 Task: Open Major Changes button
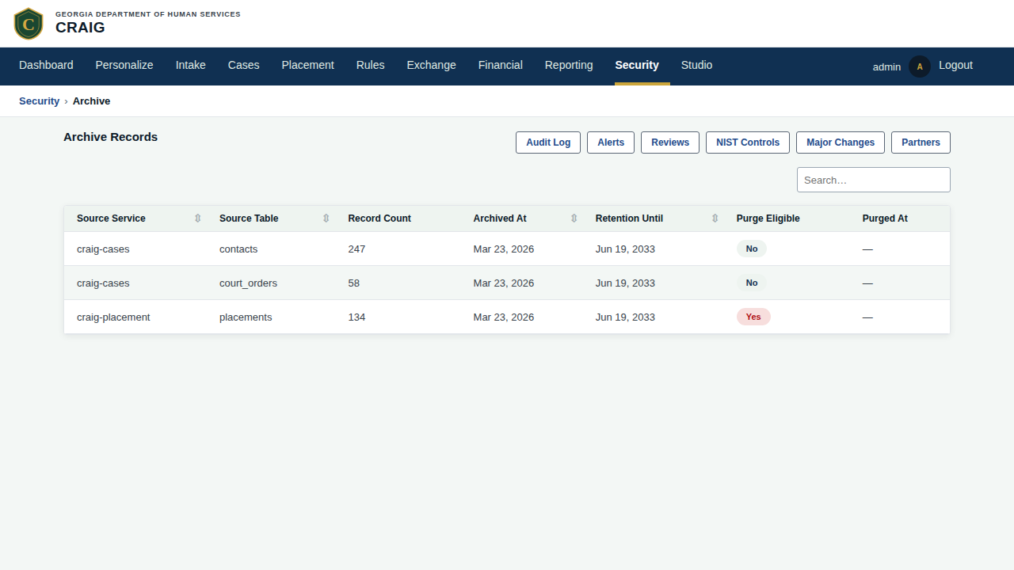point(841,142)
